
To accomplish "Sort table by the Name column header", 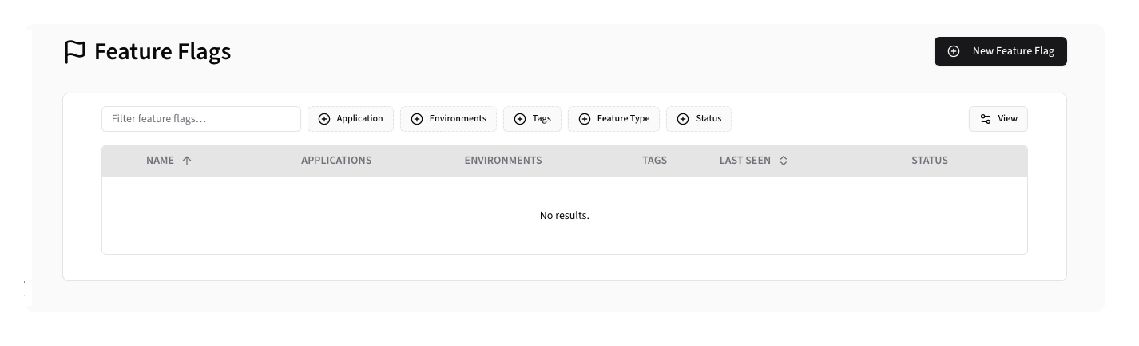I will pyautogui.click(x=161, y=161).
